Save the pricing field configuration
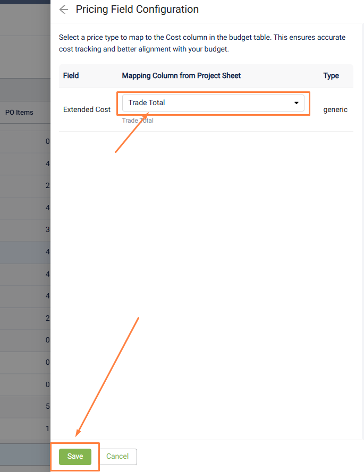 click(75, 457)
